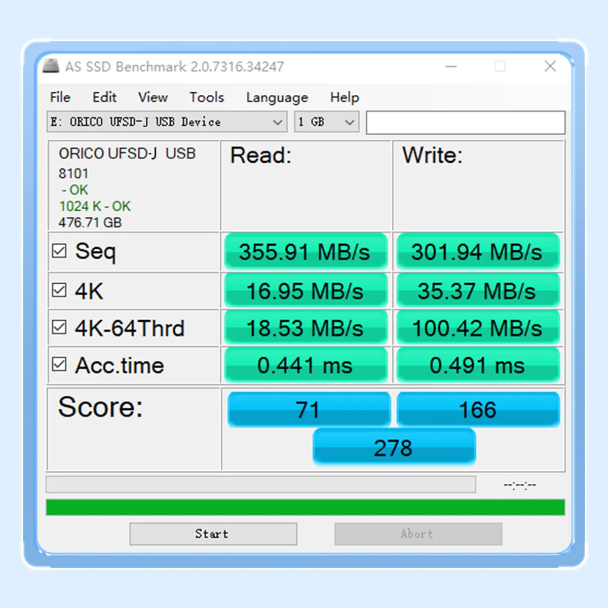Image resolution: width=608 pixels, height=608 pixels.
Task: Minimize the AS SSD Benchmark window
Action: coord(451,66)
